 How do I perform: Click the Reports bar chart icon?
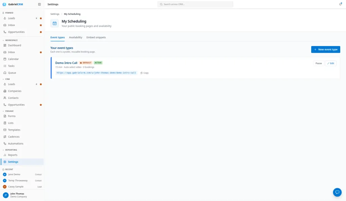(5, 155)
